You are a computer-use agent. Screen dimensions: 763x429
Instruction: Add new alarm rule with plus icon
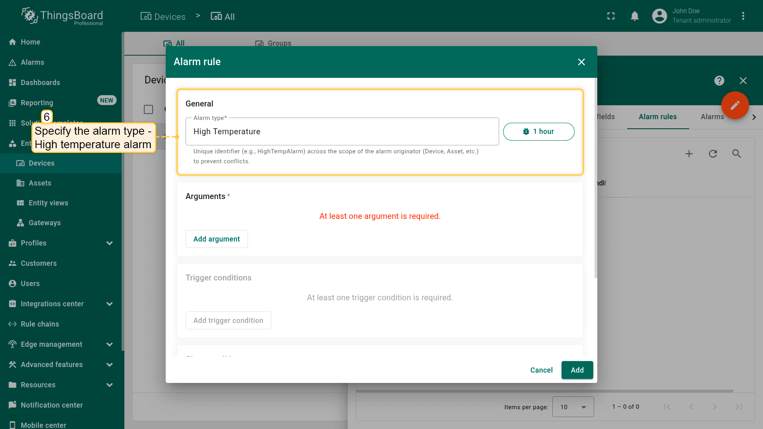[689, 154]
